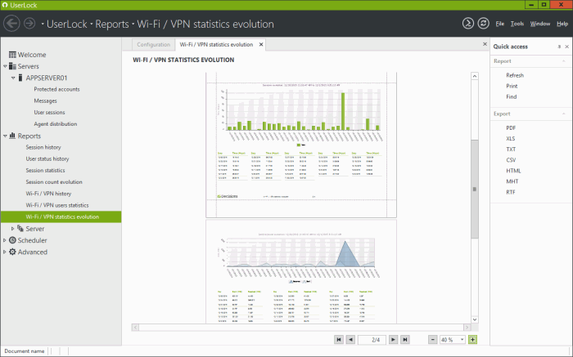The height and width of the screenshot is (357, 573).
Task: Click the Advanced gear icon
Action: point(12,252)
